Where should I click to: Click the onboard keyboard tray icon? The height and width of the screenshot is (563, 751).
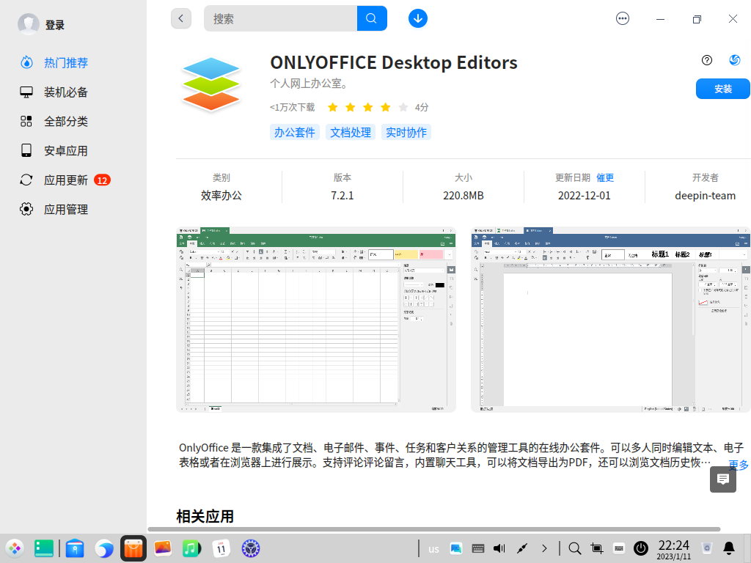tap(619, 548)
